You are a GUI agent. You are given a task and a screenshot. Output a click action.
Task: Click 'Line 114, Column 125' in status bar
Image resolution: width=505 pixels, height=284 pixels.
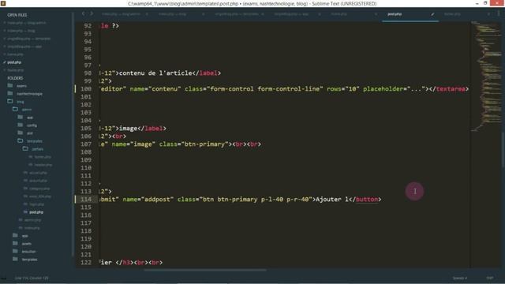pos(32,278)
